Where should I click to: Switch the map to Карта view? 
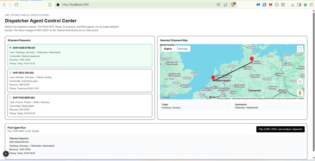pyautogui.click(x=168, y=49)
